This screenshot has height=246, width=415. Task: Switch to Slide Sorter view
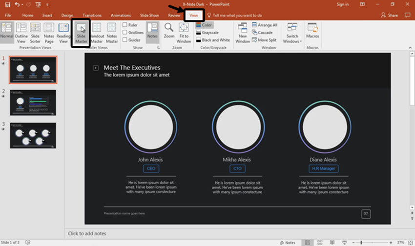(35, 33)
